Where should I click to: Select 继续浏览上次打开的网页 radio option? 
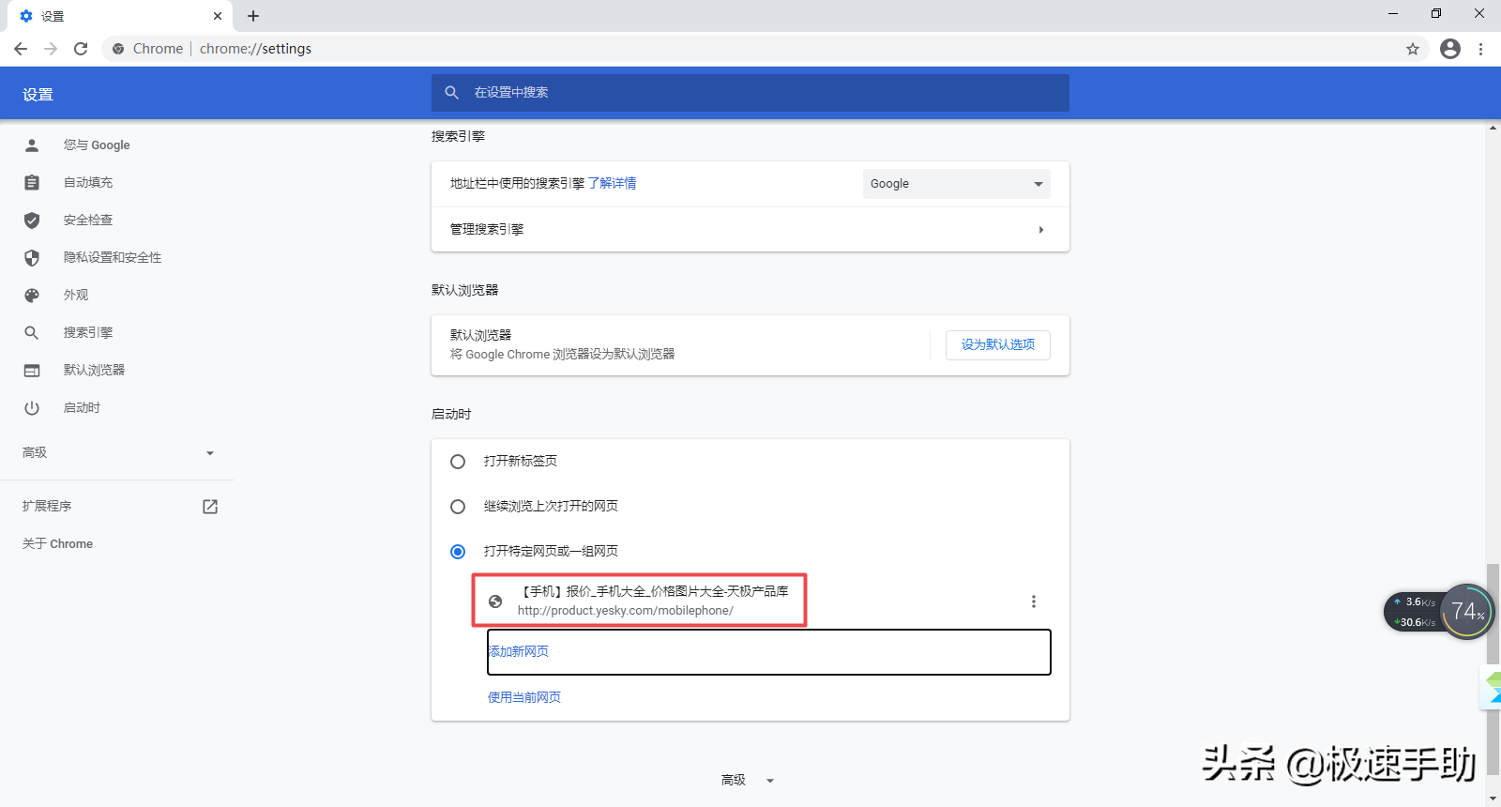pyautogui.click(x=458, y=507)
